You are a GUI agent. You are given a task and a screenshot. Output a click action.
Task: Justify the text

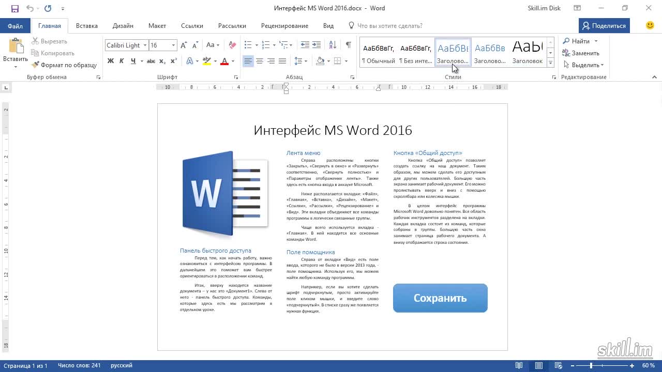(x=282, y=61)
